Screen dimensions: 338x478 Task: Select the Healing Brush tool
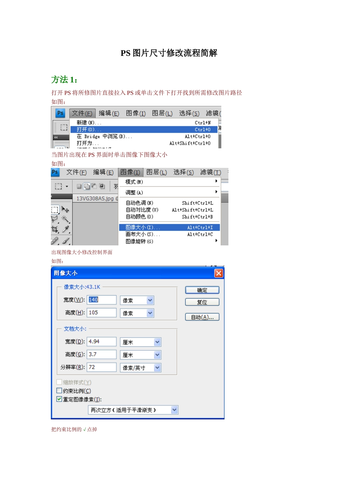pos(54,241)
